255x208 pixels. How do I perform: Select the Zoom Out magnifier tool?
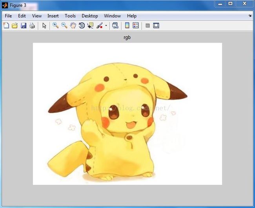pyautogui.click(x=64, y=26)
